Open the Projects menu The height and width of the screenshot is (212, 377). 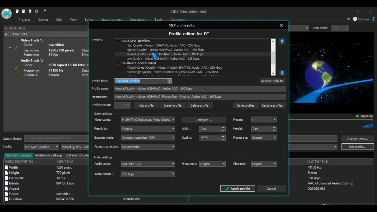(x=24, y=19)
